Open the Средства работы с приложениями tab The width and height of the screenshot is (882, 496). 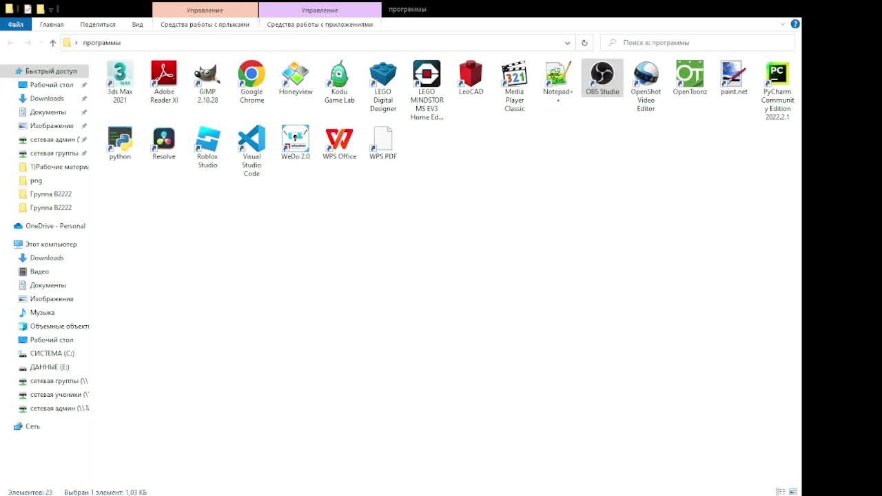pyautogui.click(x=320, y=24)
